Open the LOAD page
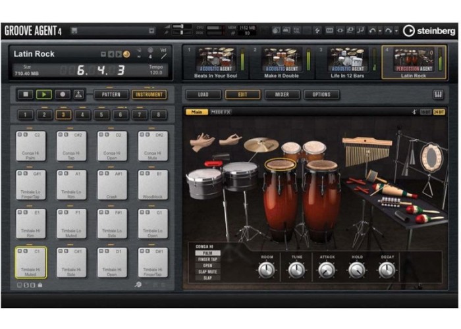This screenshot has height=329, width=461. pos(203,94)
